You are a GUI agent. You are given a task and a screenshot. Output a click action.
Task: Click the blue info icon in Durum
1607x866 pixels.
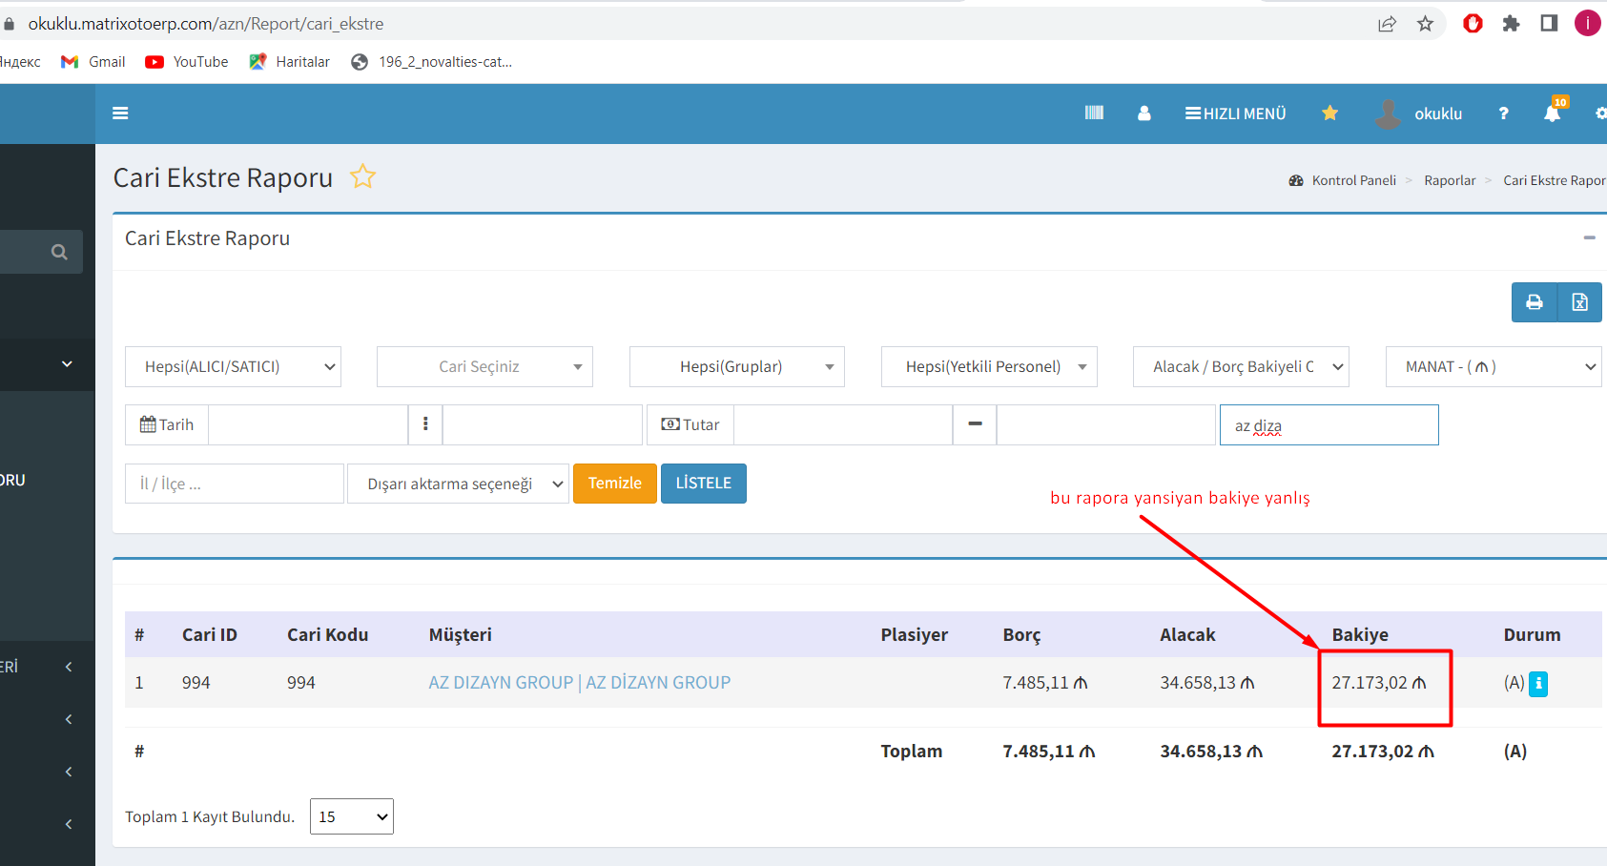(x=1537, y=684)
